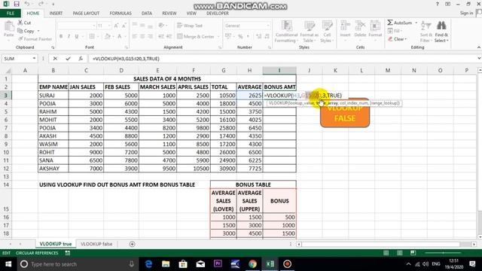Image resolution: width=482 pixels, height=271 pixels.
Task: Click the Bandicam record taskbar icon
Action: pos(287,264)
